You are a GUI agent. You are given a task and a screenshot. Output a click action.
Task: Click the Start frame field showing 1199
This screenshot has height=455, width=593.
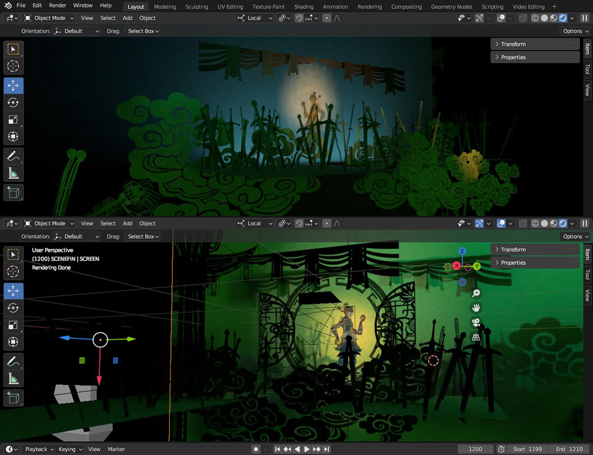pyautogui.click(x=528, y=449)
